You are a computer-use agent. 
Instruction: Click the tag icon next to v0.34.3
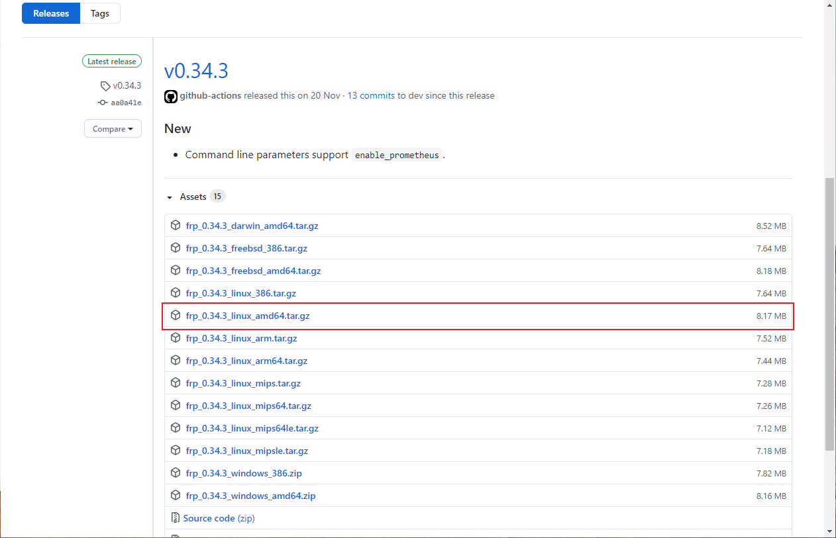105,85
